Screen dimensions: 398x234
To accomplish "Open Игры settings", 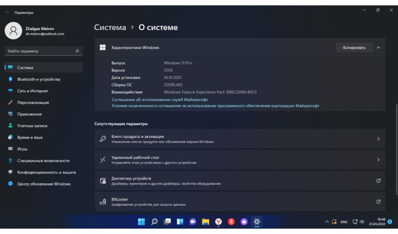I will pos(44,149).
